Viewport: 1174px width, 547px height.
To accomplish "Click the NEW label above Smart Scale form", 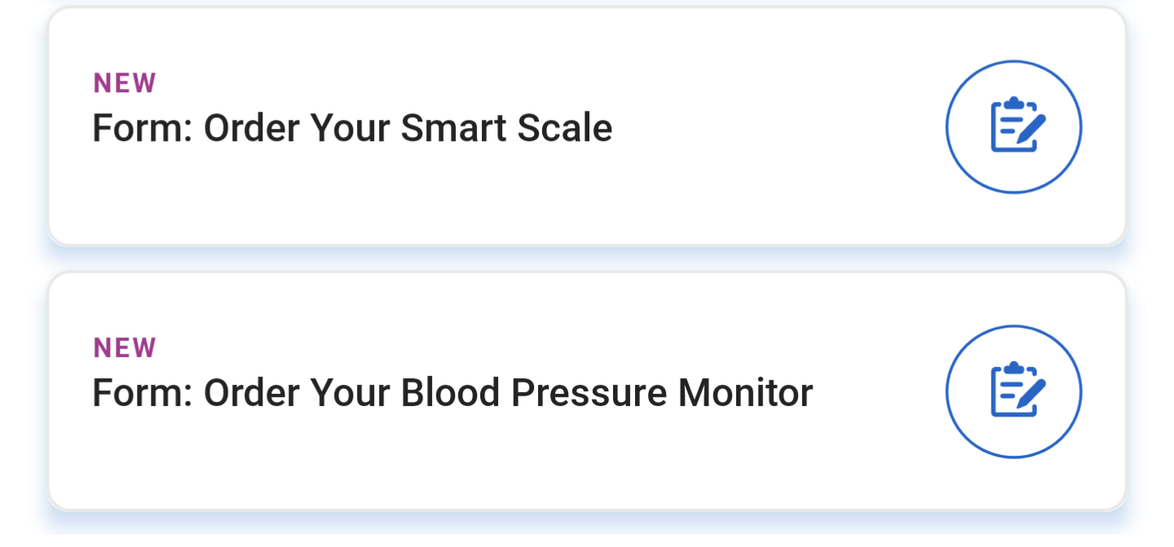I will pos(125,83).
